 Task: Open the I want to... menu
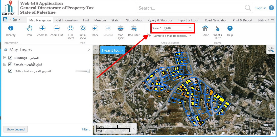[x=112, y=50]
